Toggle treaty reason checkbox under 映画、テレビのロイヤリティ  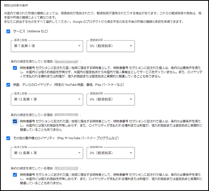[x=15, y=121]
